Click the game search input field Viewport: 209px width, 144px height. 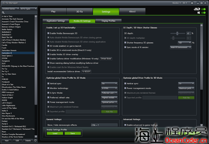20,13
